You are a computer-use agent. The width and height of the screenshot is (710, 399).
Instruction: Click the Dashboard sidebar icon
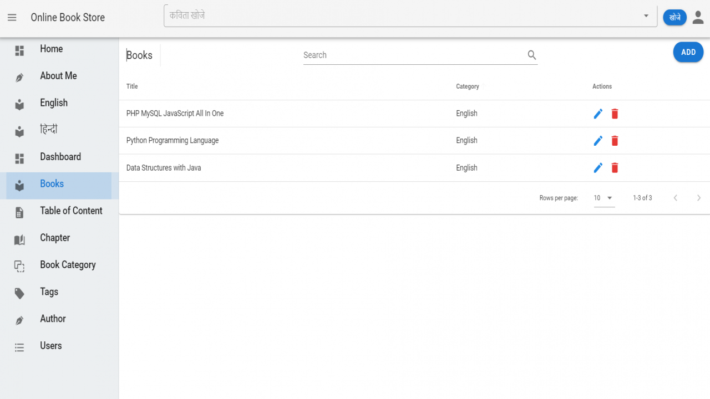[x=19, y=159]
